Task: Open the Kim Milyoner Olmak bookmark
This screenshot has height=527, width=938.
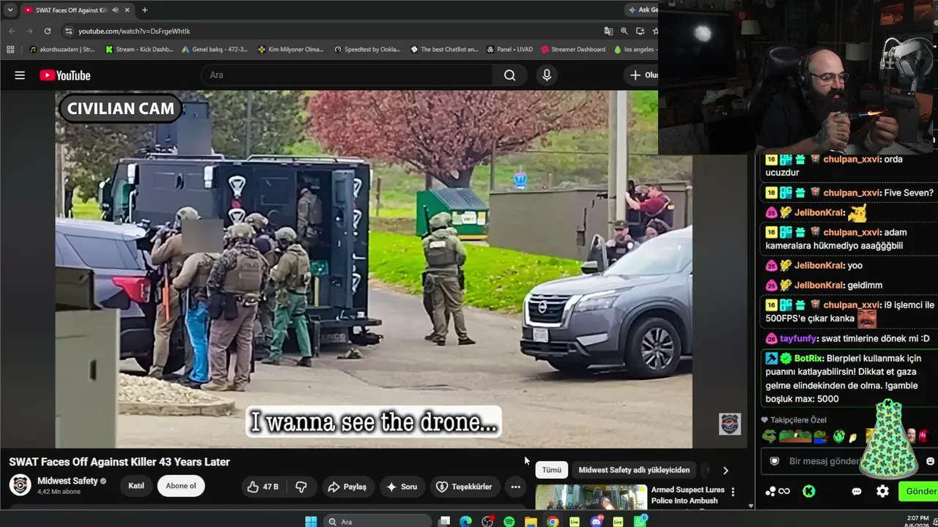Action: tap(291, 50)
